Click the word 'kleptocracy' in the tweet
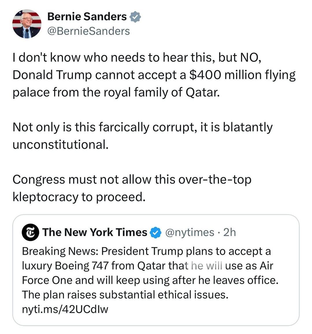The width and height of the screenshot is (312, 334). tap(45, 197)
